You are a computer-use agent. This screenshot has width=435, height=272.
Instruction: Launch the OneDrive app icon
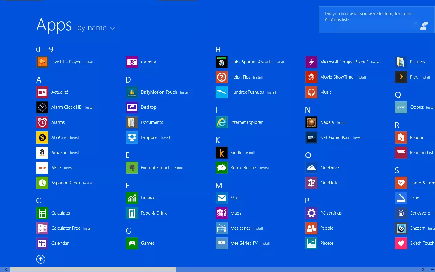311,168
